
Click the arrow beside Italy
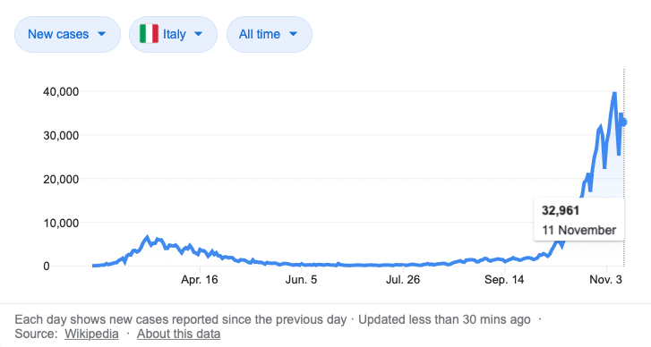199,34
